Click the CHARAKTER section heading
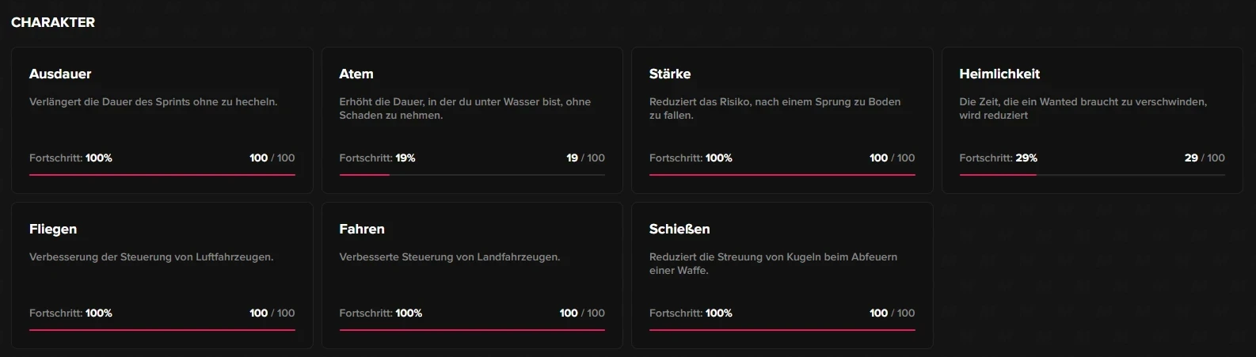The image size is (1256, 357). tap(53, 22)
